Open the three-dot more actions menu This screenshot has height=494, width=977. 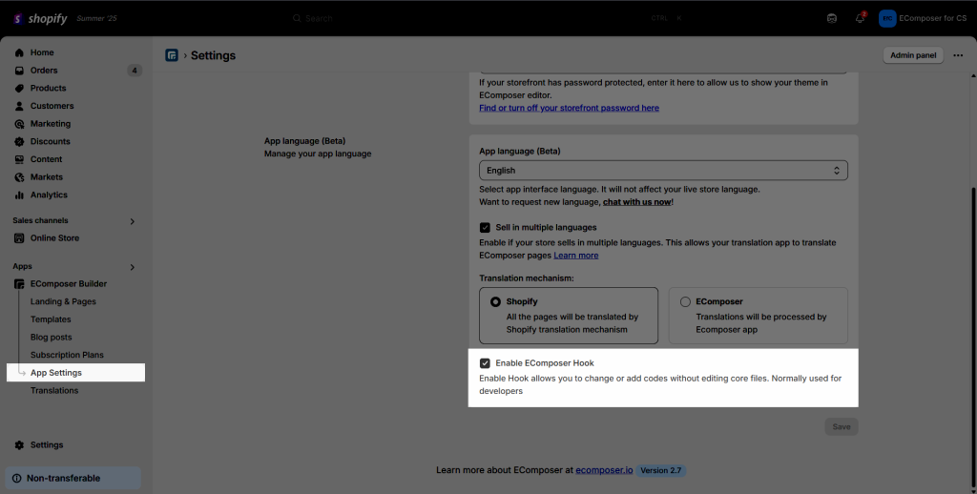[958, 55]
